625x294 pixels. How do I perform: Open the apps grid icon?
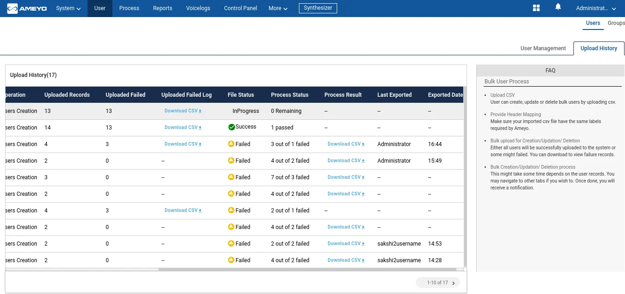pos(536,8)
